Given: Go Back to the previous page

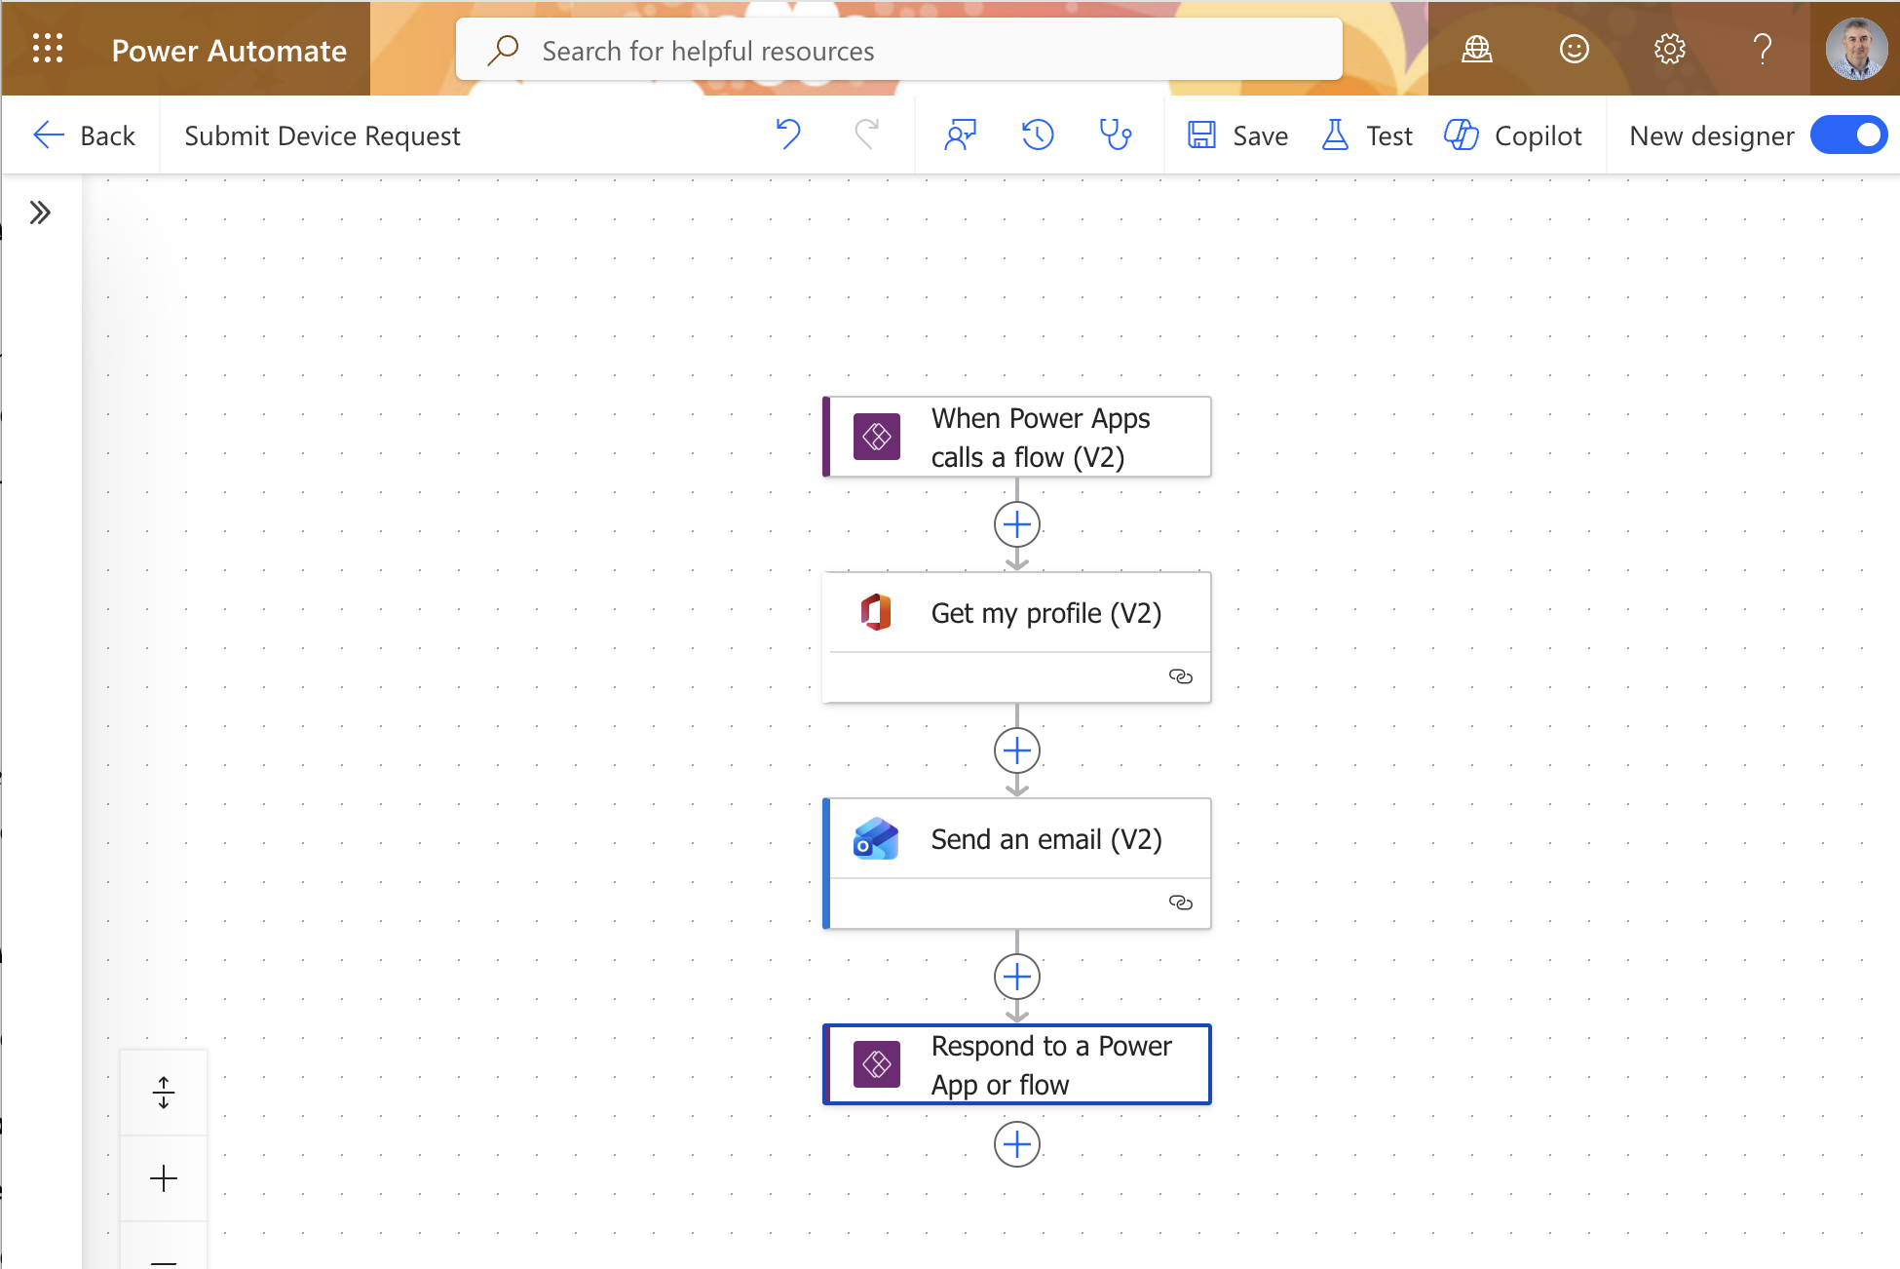Looking at the screenshot, I should tap(84, 135).
